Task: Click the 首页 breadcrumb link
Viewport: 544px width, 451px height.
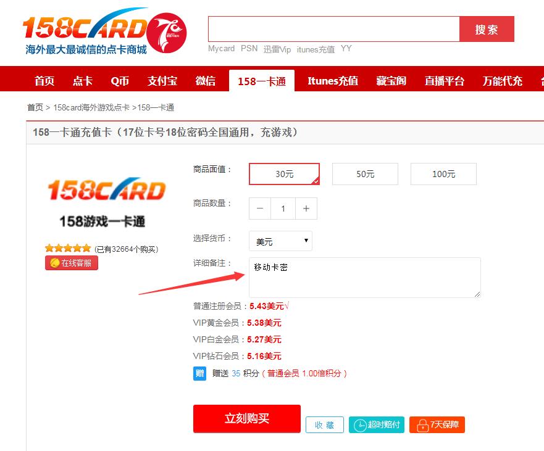Action: (x=35, y=107)
